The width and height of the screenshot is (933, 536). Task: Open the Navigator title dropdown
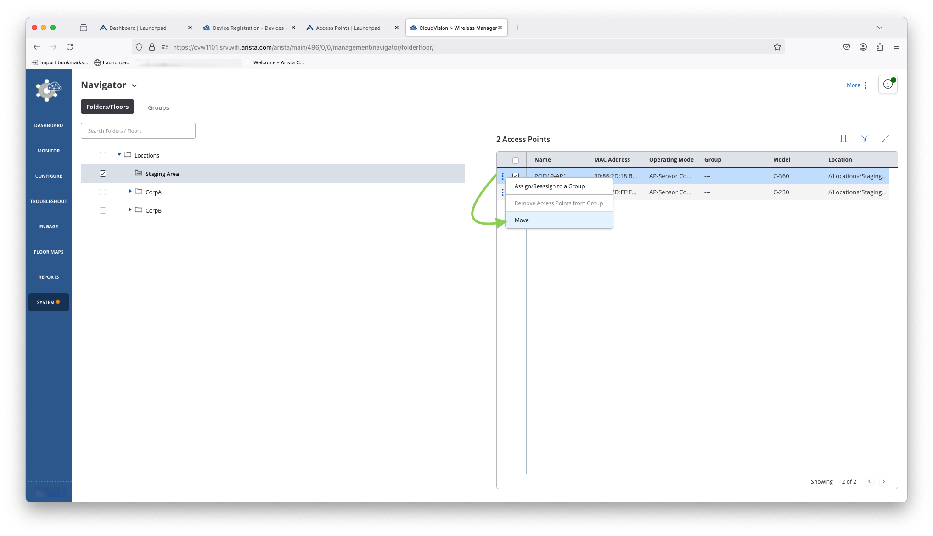(x=134, y=85)
